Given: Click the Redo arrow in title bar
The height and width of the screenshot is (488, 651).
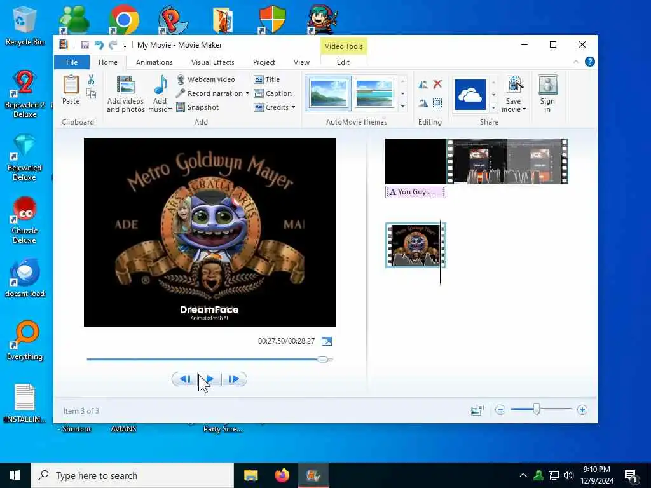Looking at the screenshot, I should [x=113, y=45].
